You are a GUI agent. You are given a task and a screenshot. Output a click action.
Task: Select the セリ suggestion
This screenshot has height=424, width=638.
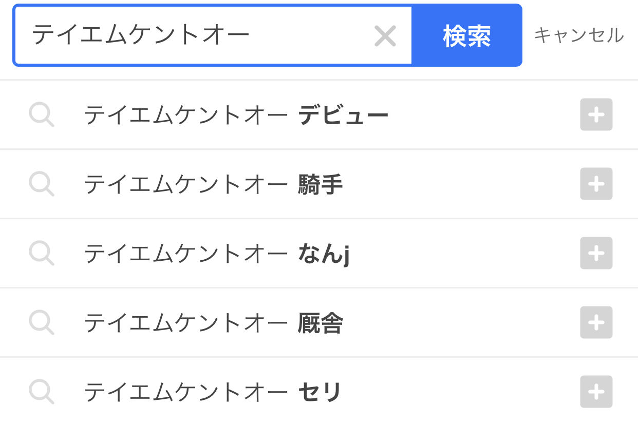213,392
